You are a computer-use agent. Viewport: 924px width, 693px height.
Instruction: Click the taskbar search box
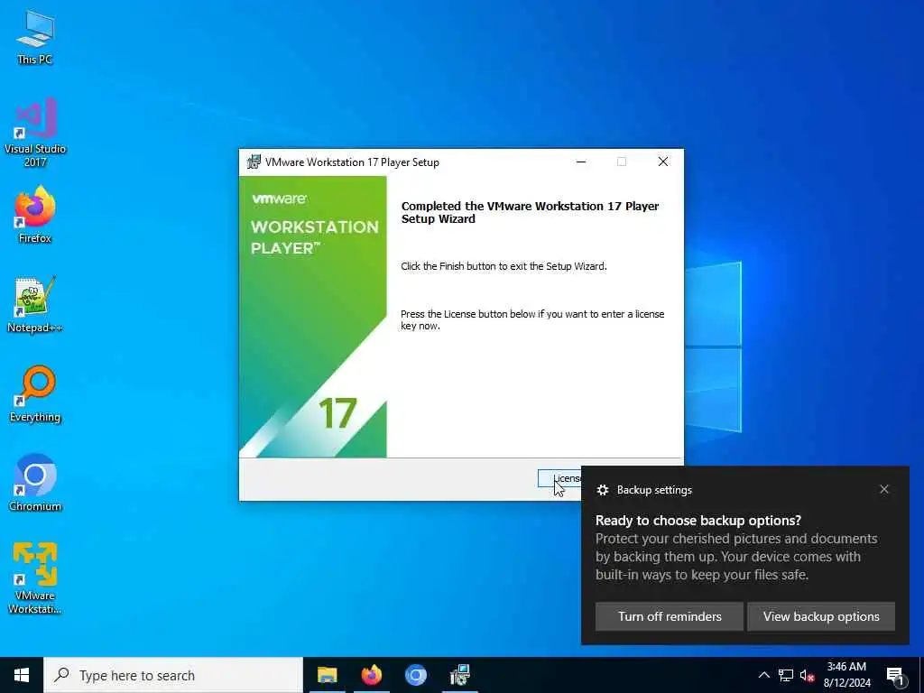pos(173,675)
